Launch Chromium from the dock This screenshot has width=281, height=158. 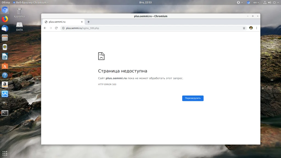tap(5, 10)
